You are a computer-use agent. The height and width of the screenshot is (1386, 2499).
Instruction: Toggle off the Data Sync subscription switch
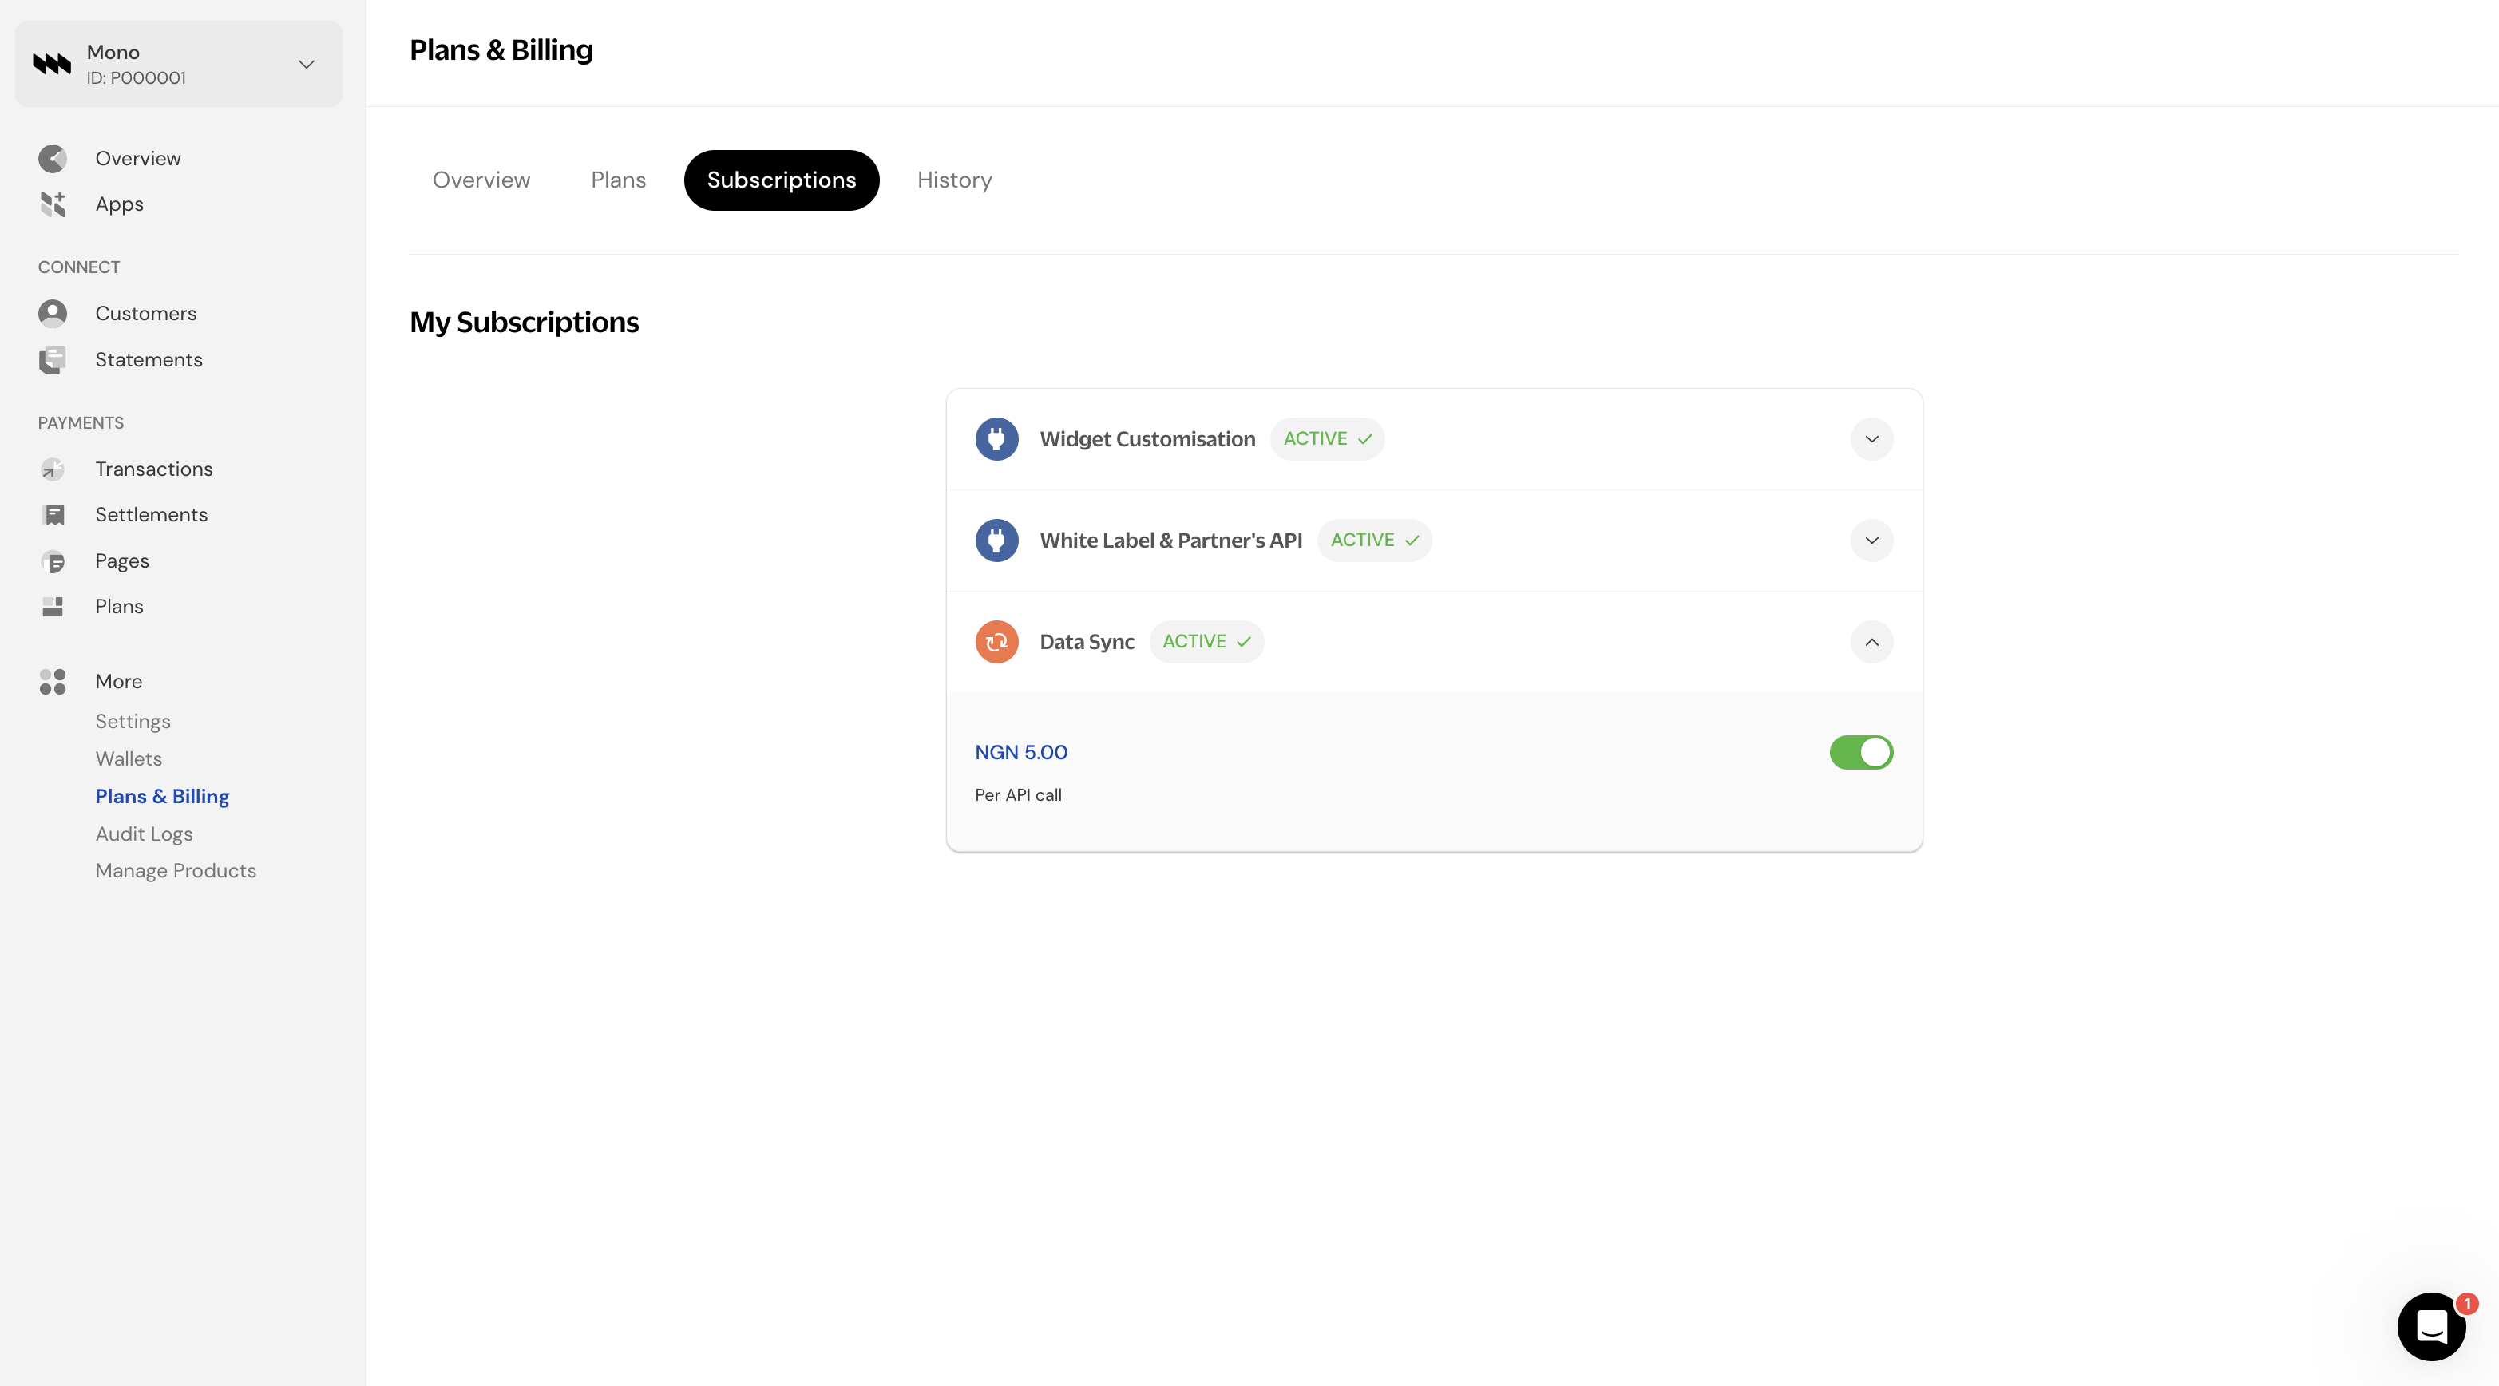pos(1860,753)
